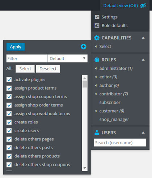The image size is (152, 178).
Task: Click the arrow beside administrator role
Action: pyautogui.click(x=96, y=68)
